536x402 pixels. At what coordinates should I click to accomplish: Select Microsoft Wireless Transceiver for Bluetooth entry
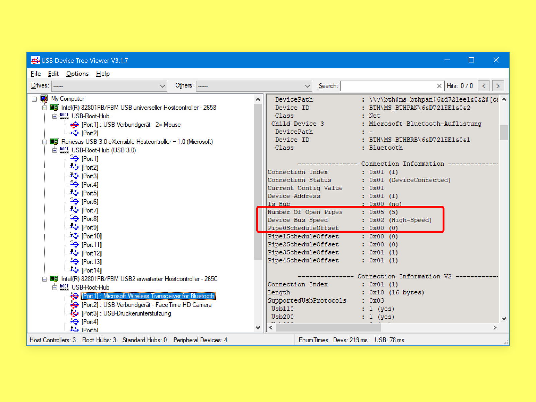coord(148,296)
